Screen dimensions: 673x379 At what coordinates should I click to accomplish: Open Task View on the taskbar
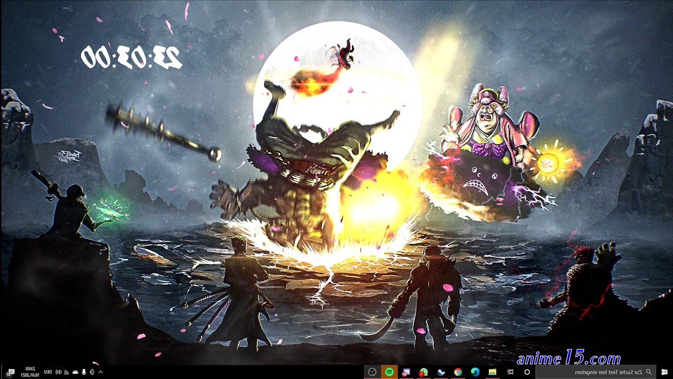[x=510, y=372]
